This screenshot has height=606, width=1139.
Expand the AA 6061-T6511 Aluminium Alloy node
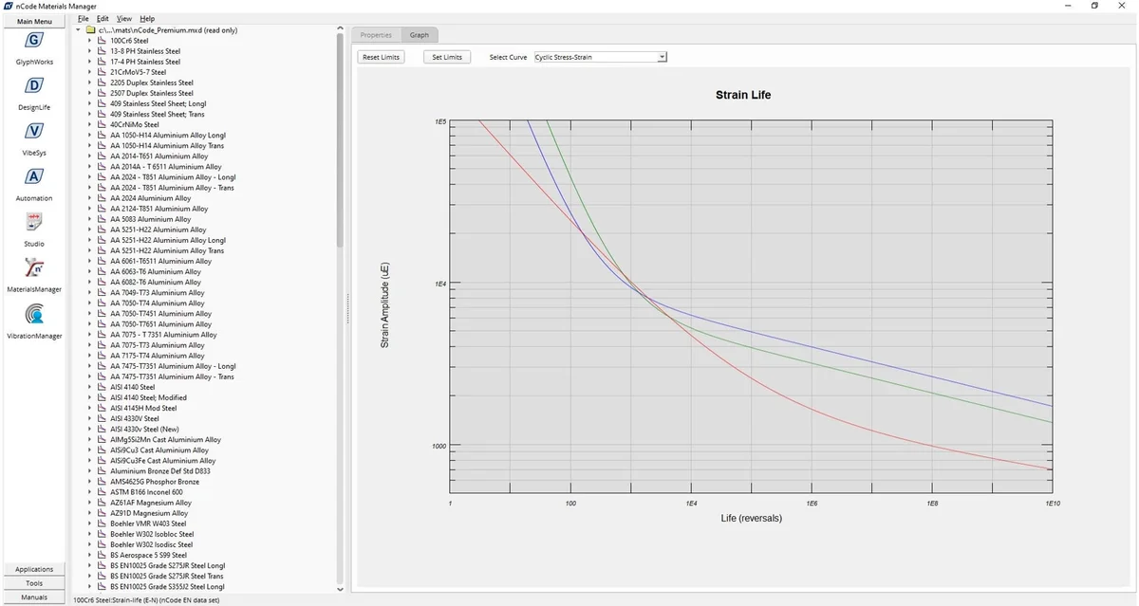tap(89, 261)
